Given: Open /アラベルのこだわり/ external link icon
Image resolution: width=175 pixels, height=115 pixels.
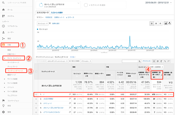Looking at the screenshot, I should pos(70,112).
